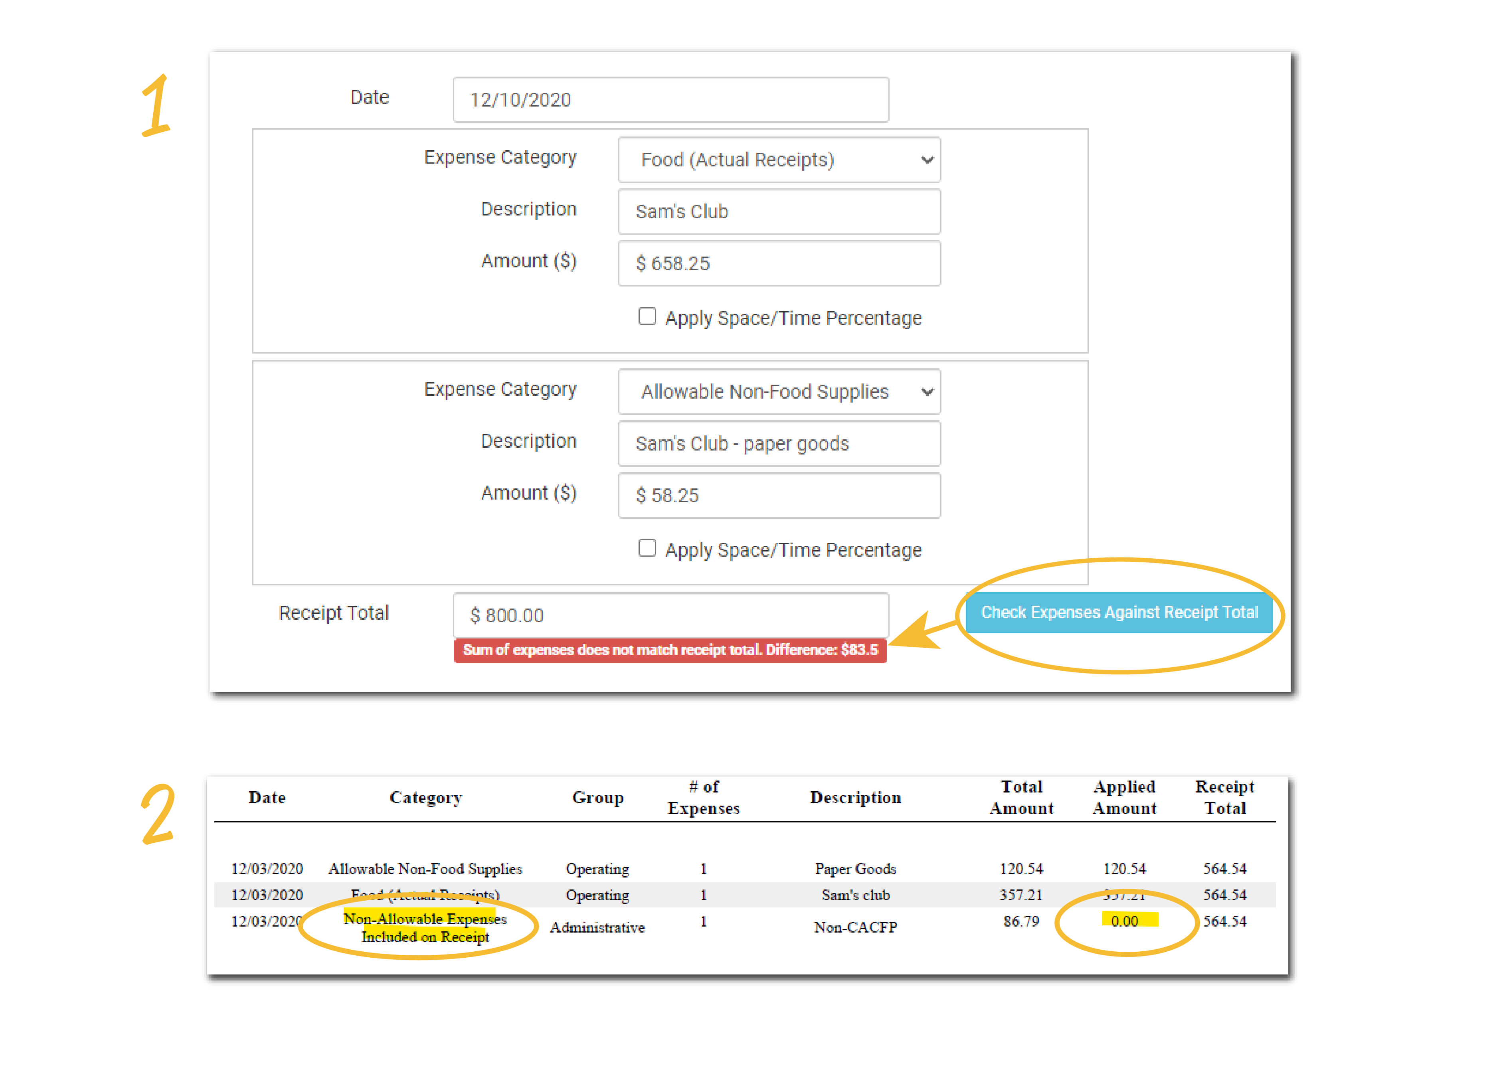The height and width of the screenshot is (1081, 1497).
Task: Enable first Apply Space/Time Percentage checkbox
Action: (647, 317)
